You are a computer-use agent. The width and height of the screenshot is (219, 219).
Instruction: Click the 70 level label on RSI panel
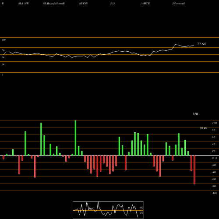tap(3, 50)
